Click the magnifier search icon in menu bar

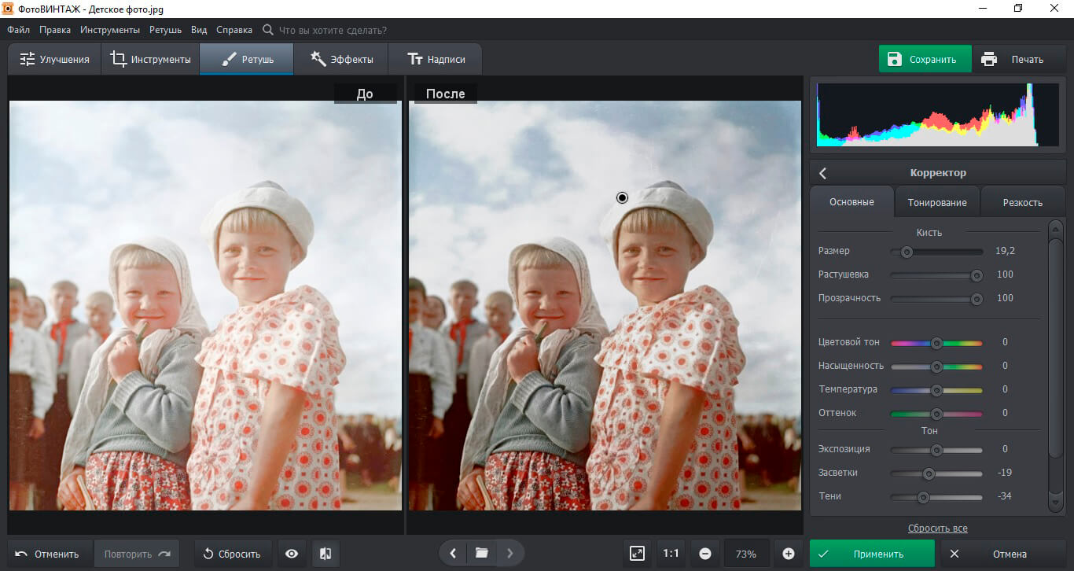(x=268, y=30)
